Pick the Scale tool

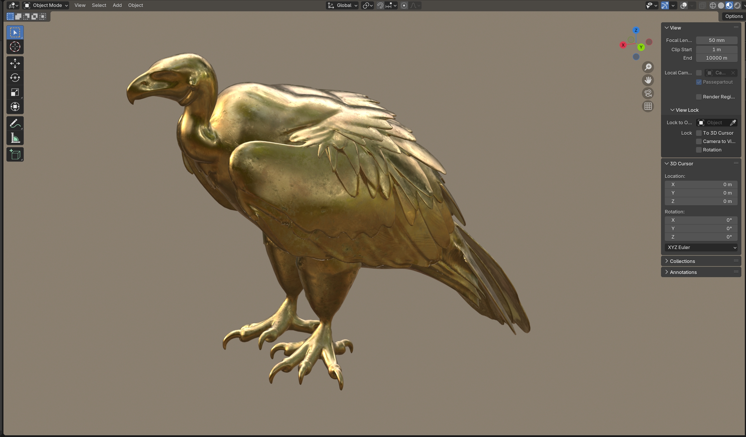tap(15, 92)
